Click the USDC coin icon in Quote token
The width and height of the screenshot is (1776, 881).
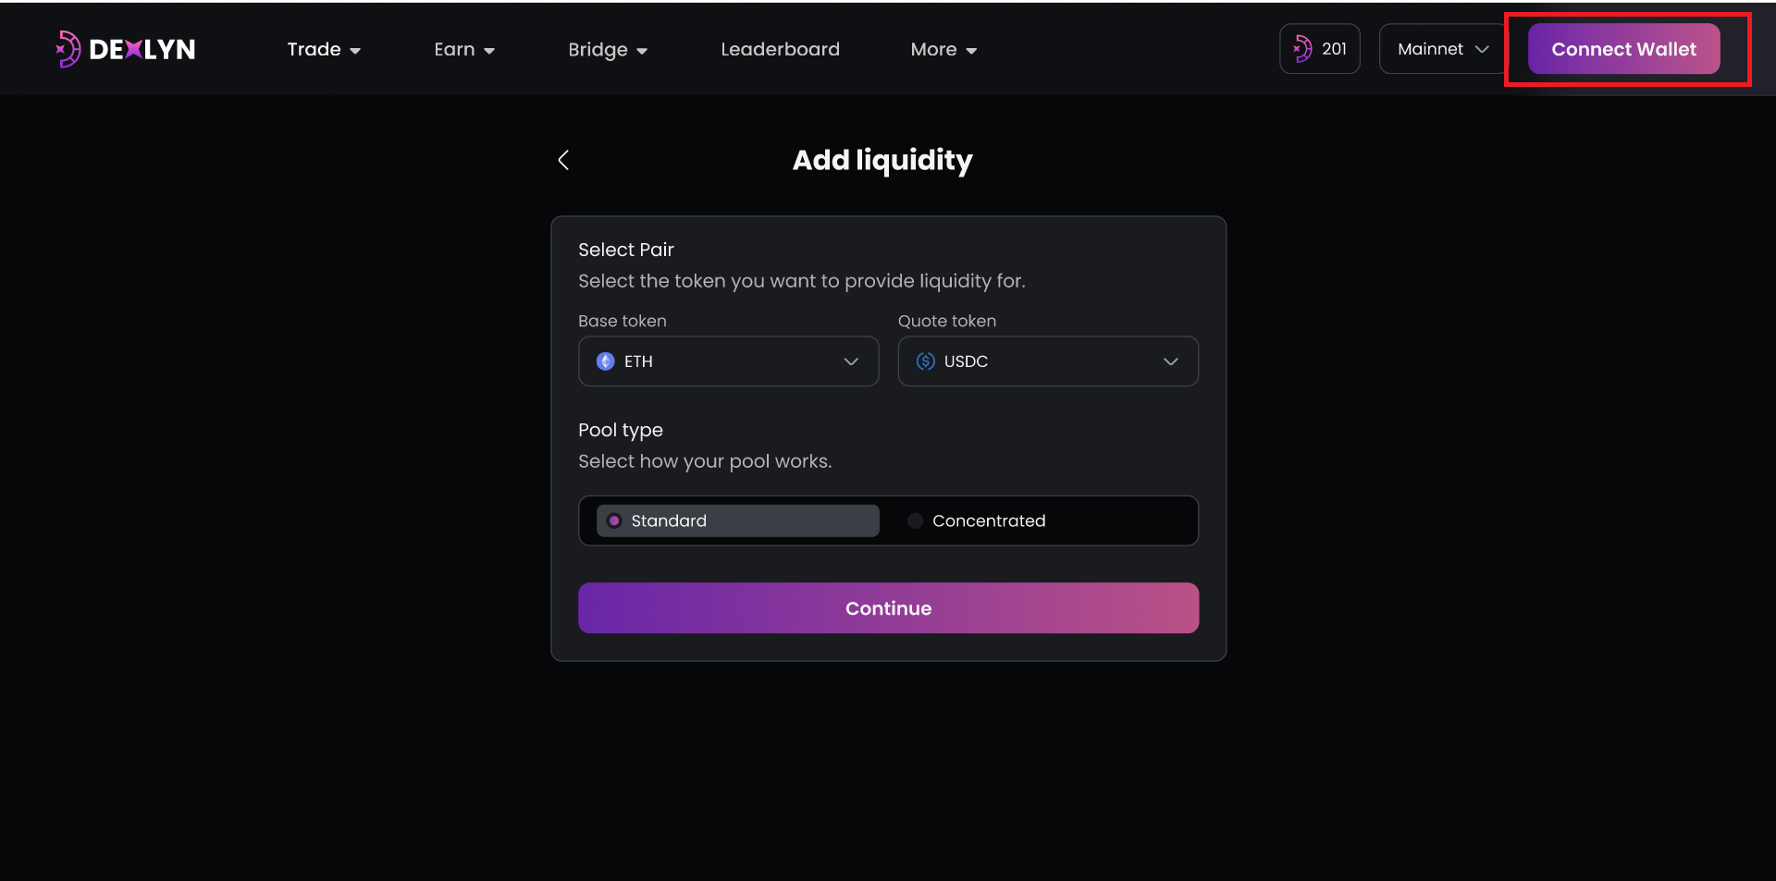(924, 361)
